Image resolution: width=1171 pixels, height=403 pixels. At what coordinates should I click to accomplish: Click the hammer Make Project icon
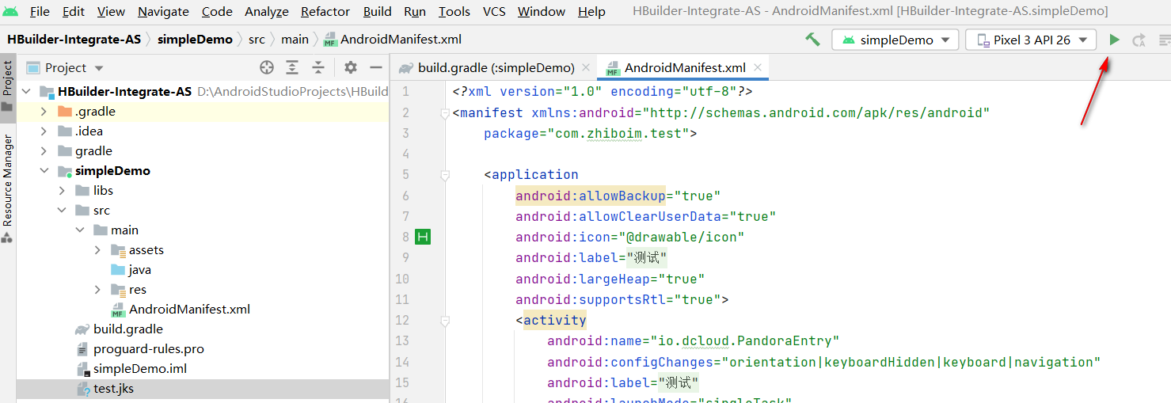812,40
